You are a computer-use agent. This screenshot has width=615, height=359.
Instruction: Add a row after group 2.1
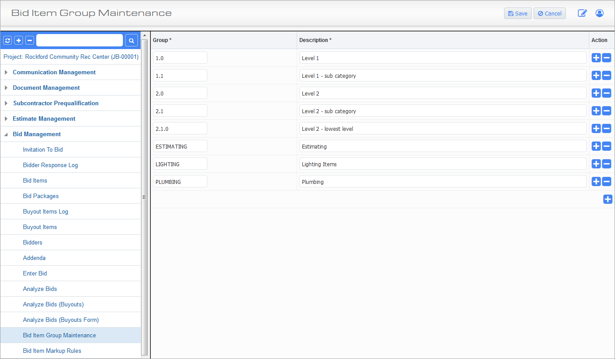596,111
